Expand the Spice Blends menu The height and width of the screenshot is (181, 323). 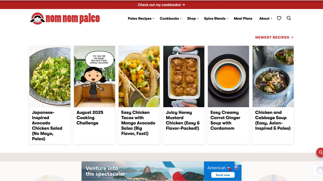[216, 18]
